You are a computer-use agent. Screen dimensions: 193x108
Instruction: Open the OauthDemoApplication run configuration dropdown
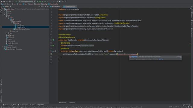coord(27,1)
